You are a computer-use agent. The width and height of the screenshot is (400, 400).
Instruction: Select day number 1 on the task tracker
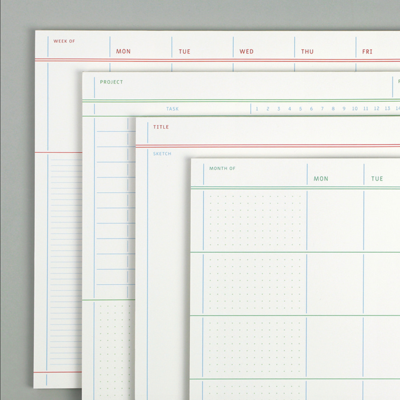(x=257, y=109)
